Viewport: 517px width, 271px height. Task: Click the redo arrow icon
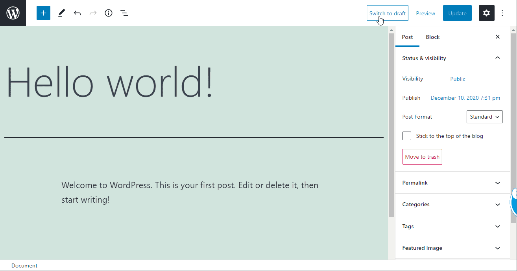coord(93,13)
